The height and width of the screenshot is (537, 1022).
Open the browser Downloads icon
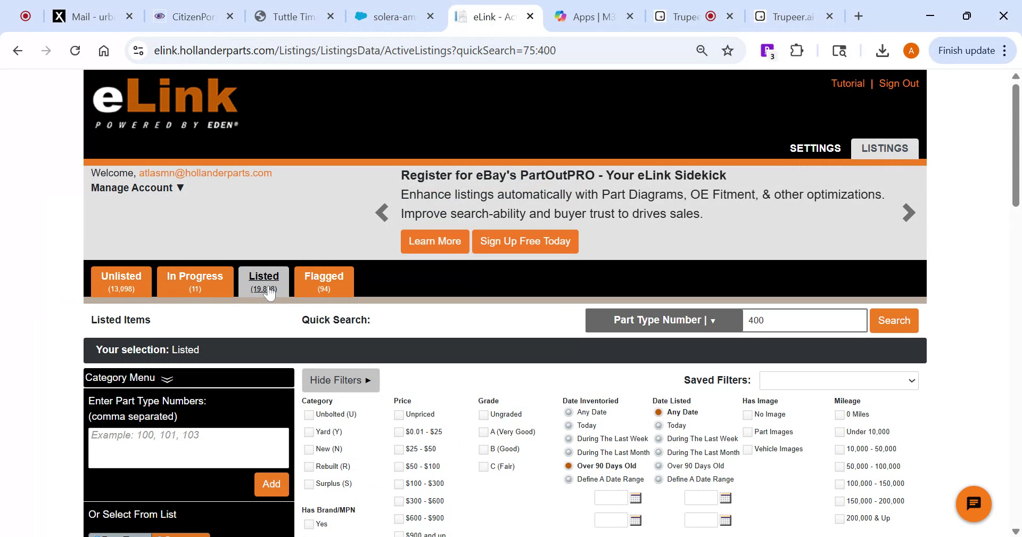882,50
